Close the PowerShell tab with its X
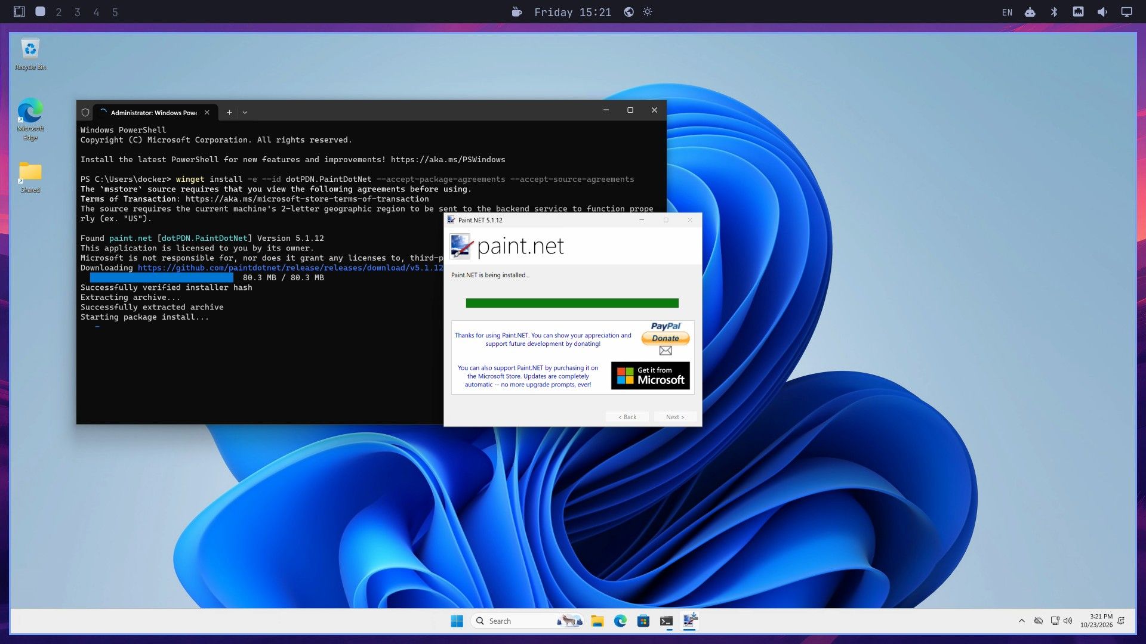Screen dimensions: 1146x644 [x=207, y=112]
